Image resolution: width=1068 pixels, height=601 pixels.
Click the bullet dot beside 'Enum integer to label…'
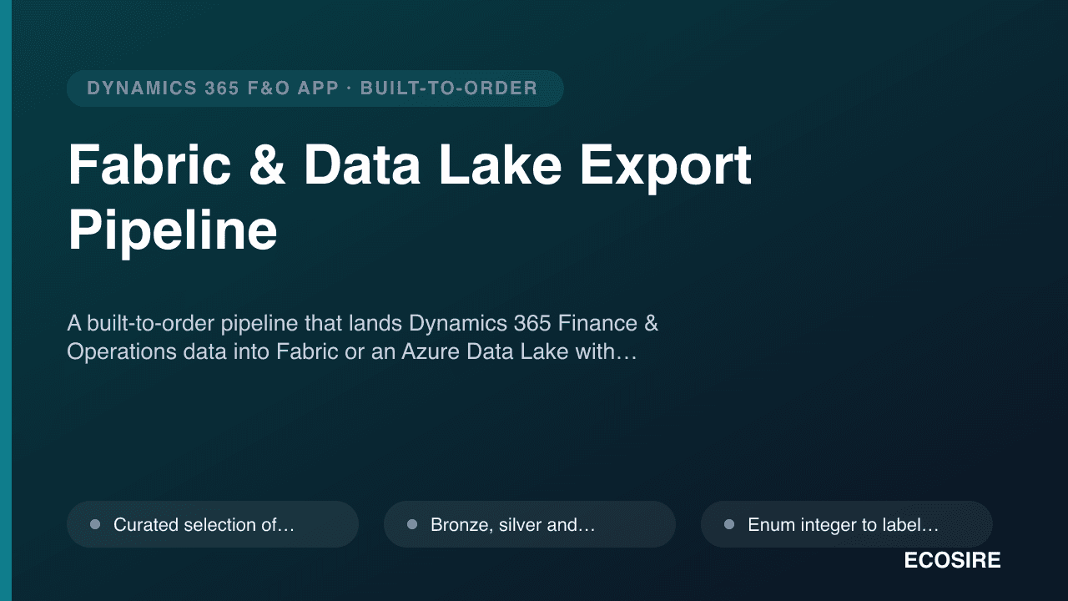[729, 524]
